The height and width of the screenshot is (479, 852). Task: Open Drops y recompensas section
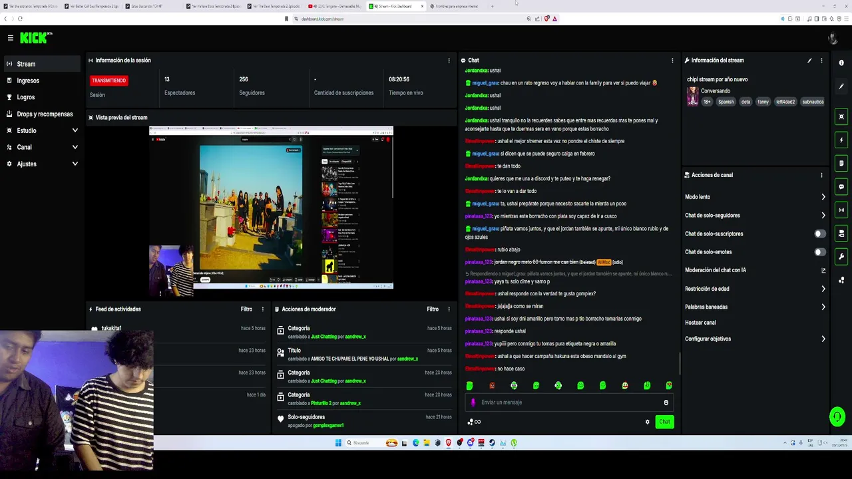coord(42,114)
